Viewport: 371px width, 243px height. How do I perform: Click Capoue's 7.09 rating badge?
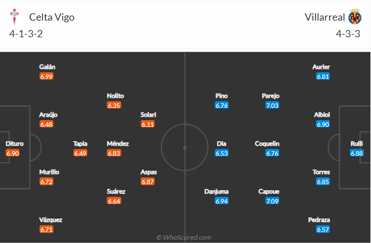point(272,201)
